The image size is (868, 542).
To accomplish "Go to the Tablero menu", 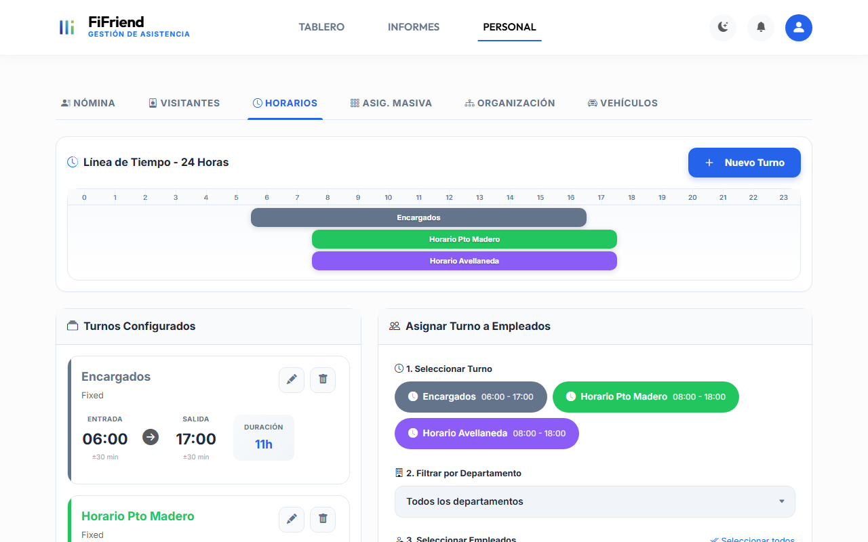I will (321, 27).
